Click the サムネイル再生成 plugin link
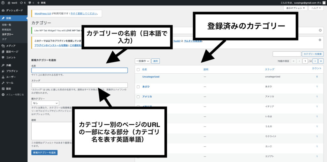 193,41
